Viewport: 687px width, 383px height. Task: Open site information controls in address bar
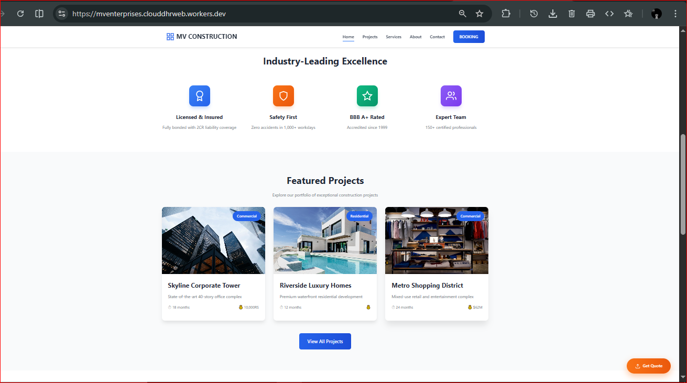(62, 14)
